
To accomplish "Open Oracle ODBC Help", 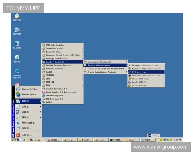I will (146, 78).
